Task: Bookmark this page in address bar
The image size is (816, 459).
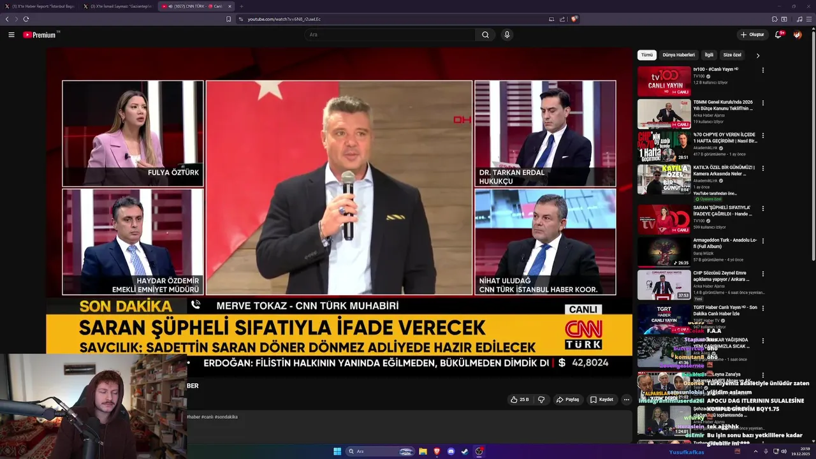Action: coord(229,19)
